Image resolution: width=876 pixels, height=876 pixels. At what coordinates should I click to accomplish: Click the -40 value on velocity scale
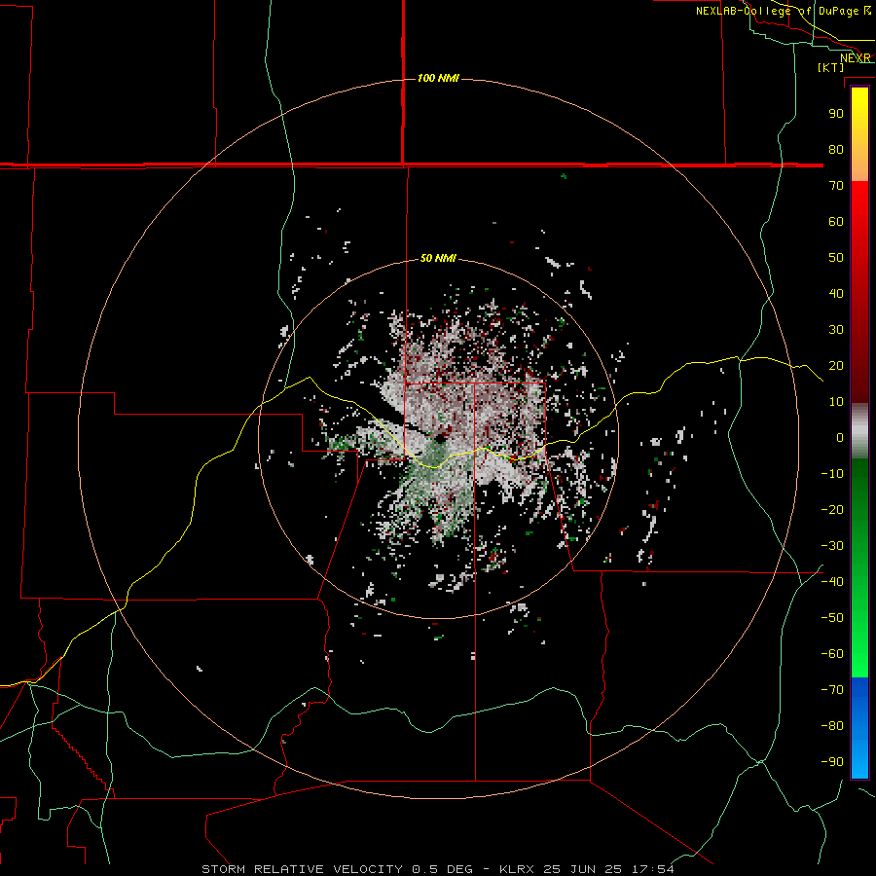pyautogui.click(x=832, y=582)
